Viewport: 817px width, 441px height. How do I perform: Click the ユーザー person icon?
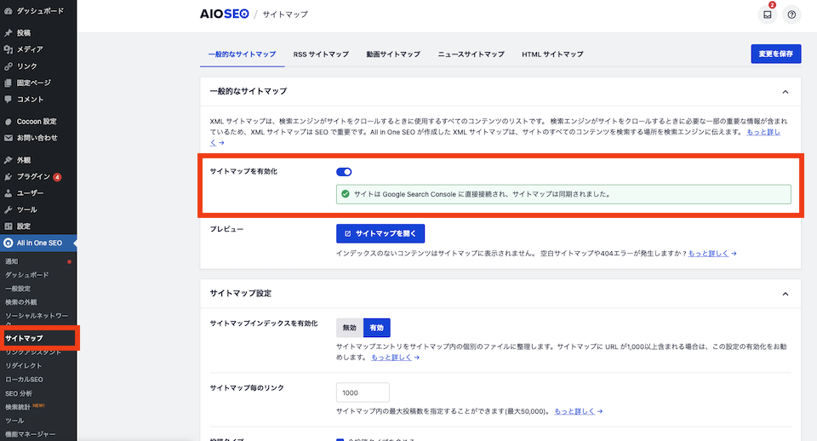coord(9,193)
